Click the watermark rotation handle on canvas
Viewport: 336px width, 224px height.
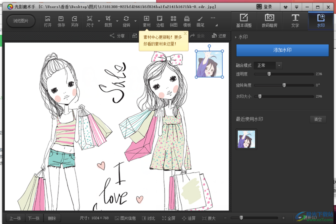[209, 46]
